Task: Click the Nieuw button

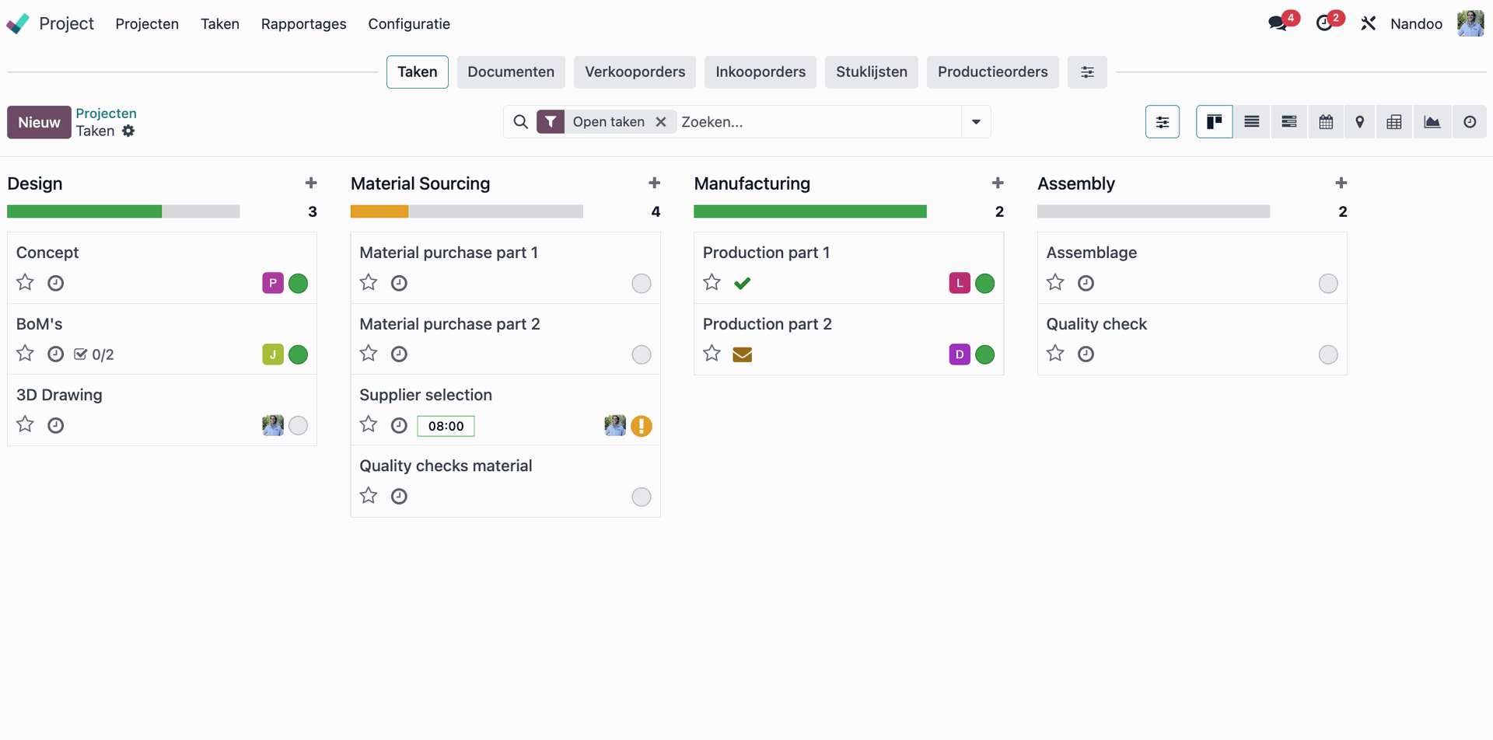Action: 38,121
